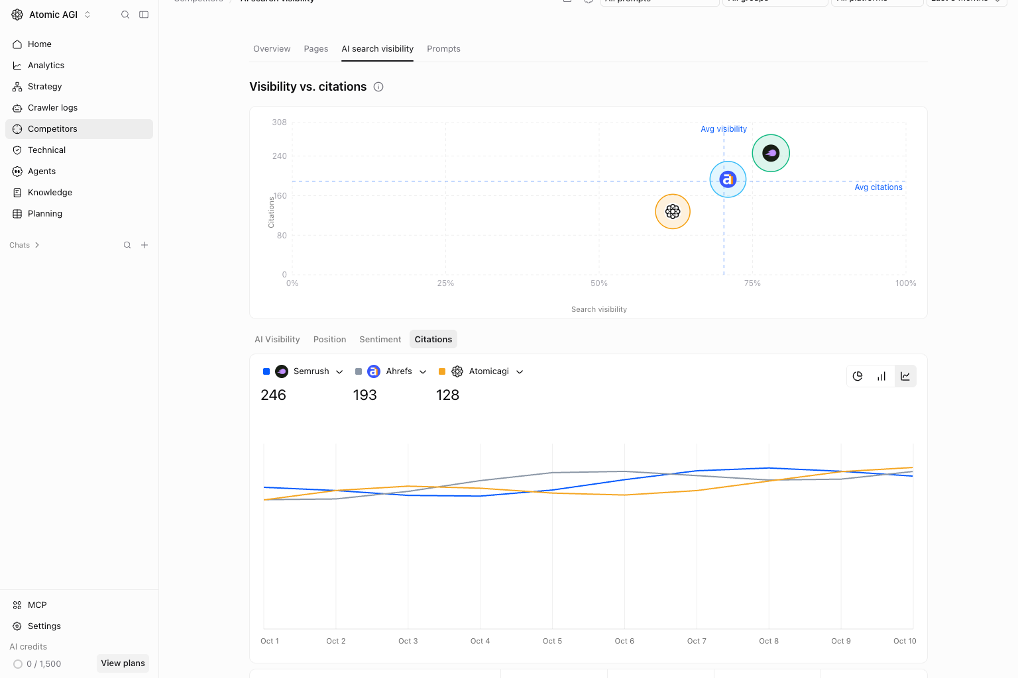Click the Avg citations label
The width and height of the screenshot is (1018, 678).
[x=878, y=187]
